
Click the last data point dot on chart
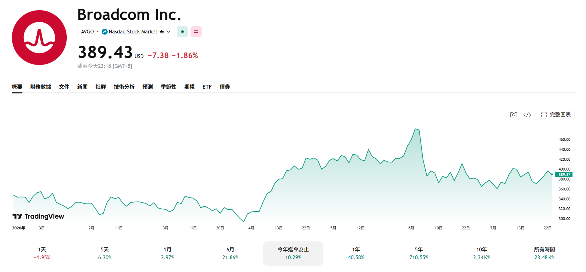click(x=552, y=174)
